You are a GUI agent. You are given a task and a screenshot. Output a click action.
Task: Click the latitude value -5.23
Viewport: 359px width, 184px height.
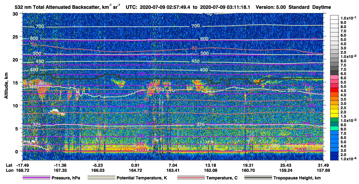point(98,165)
